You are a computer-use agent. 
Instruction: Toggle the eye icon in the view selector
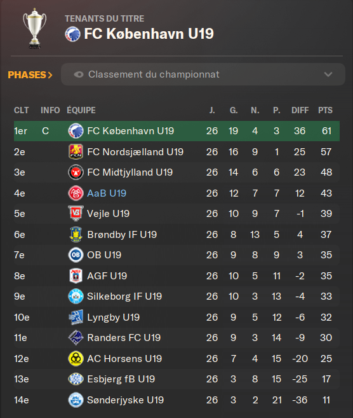point(79,74)
